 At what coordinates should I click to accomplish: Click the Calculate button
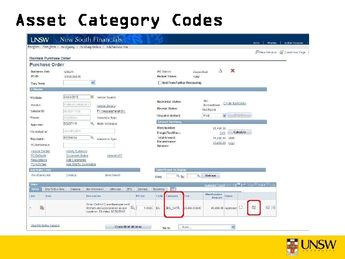click(x=240, y=132)
